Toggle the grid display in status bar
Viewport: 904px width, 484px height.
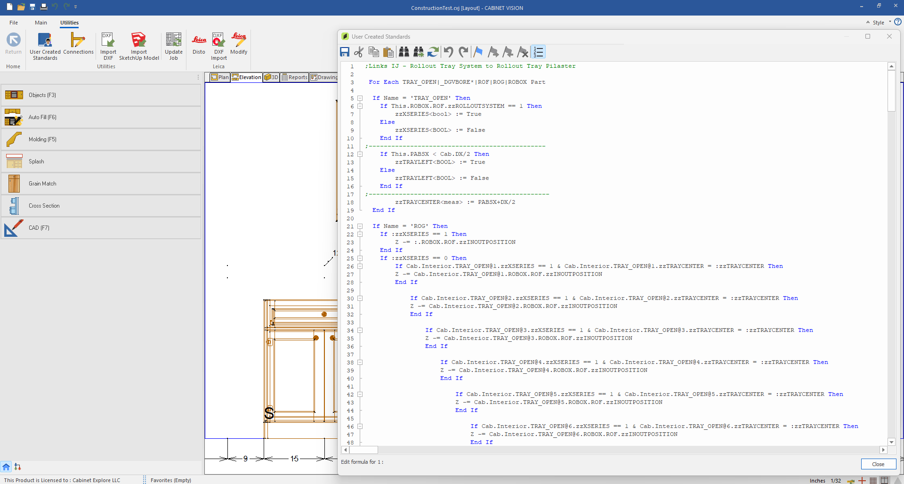pos(873,480)
